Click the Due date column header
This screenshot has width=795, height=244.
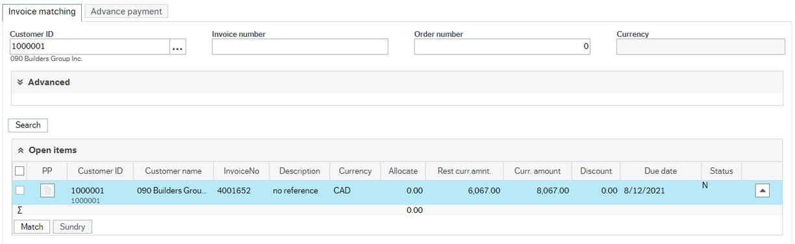coord(661,171)
